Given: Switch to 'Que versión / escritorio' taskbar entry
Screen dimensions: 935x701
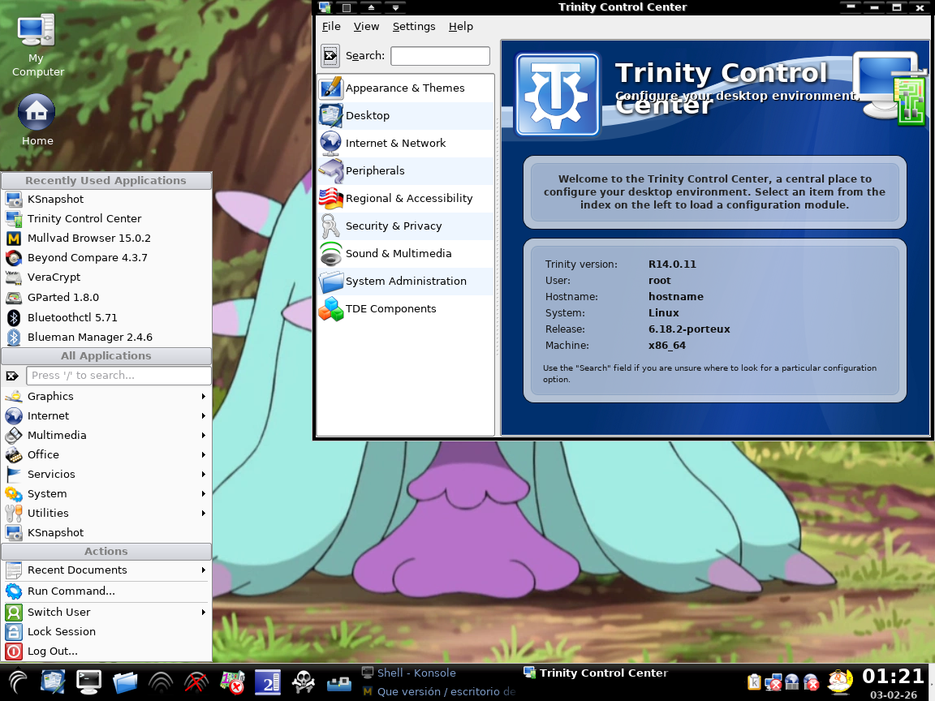Looking at the screenshot, I should (x=438, y=692).
